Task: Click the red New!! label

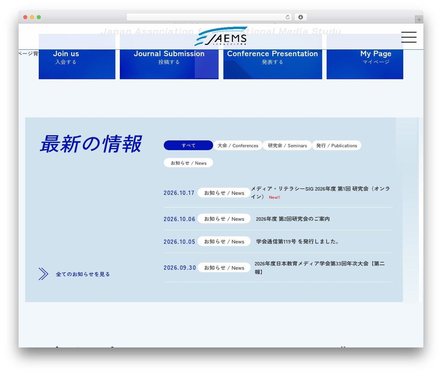Action: tap(275, 197)
